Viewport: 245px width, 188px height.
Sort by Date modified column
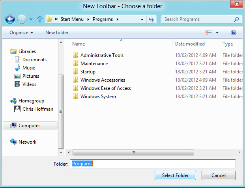[190, 44]
